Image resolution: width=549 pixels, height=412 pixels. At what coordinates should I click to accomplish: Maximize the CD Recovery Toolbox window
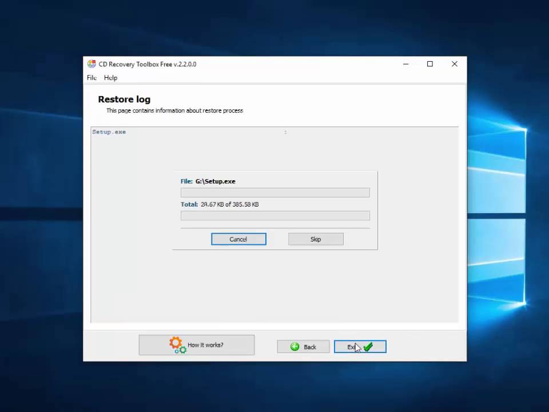[430, 64]
